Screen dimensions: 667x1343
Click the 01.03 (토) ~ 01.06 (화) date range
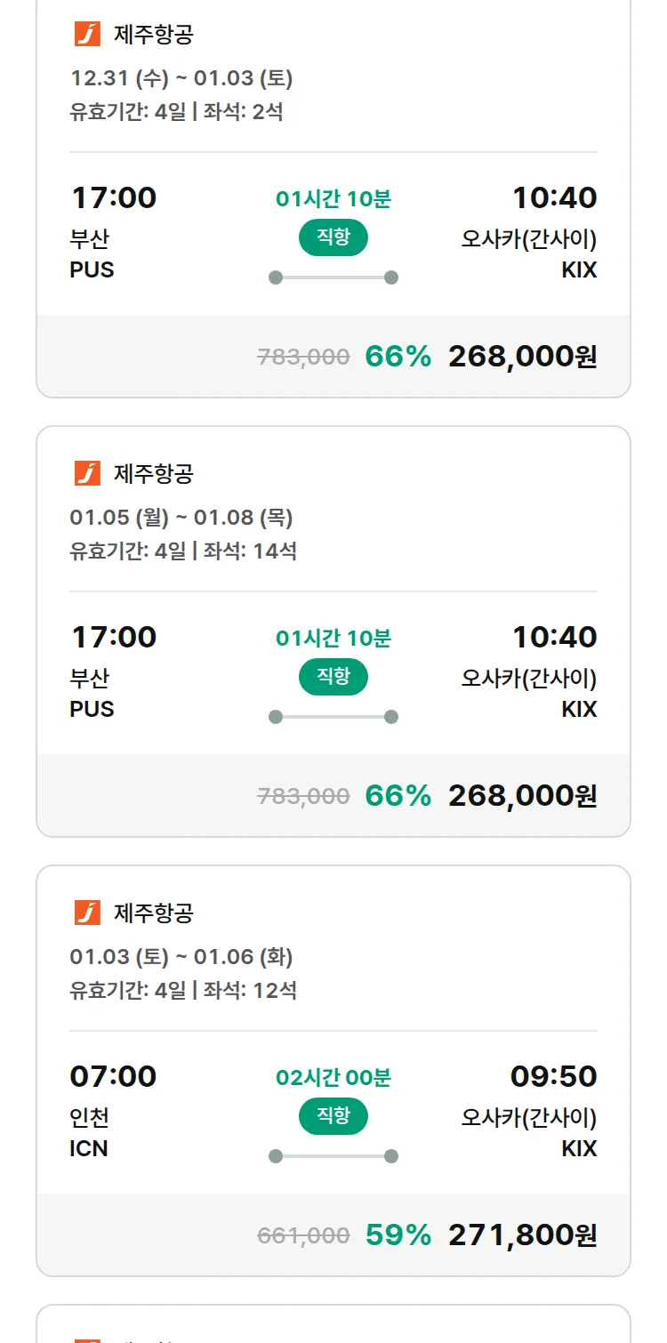pyautogui.click(x=181, y=957)
